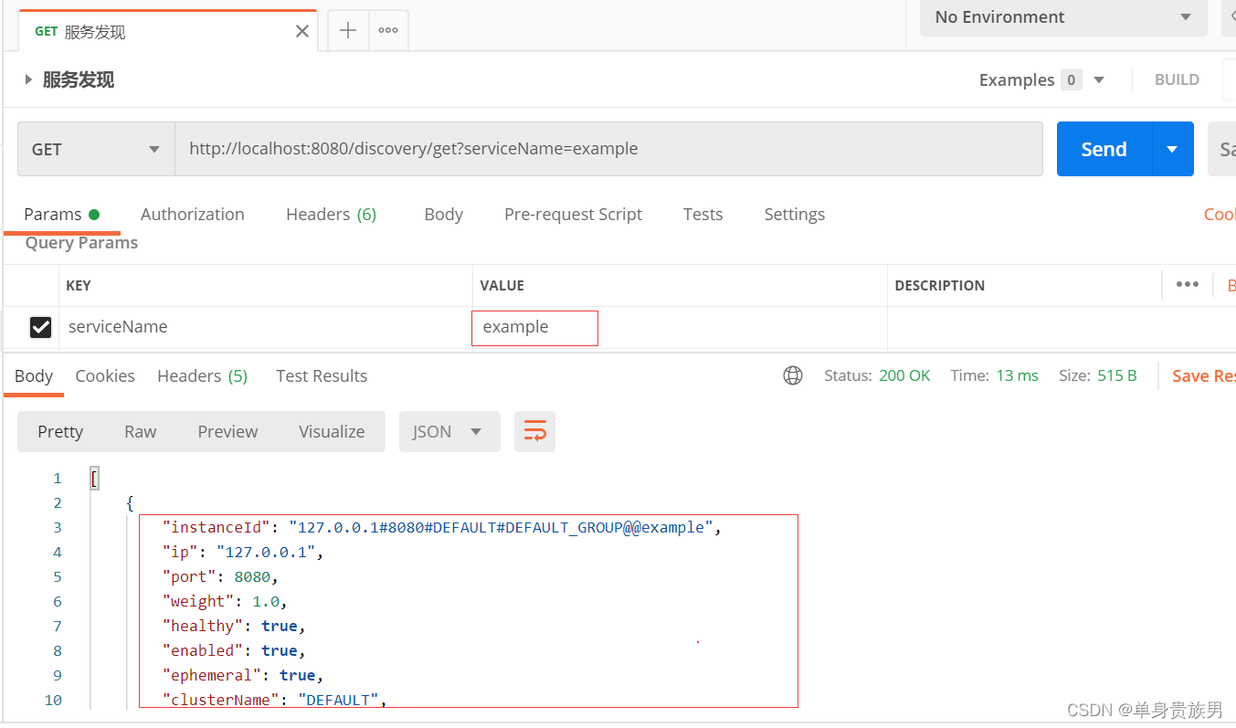The height and width of the screenshot is (728, 1236).
Task: Open the GET method dropdown
Action: tap(96, 149)
